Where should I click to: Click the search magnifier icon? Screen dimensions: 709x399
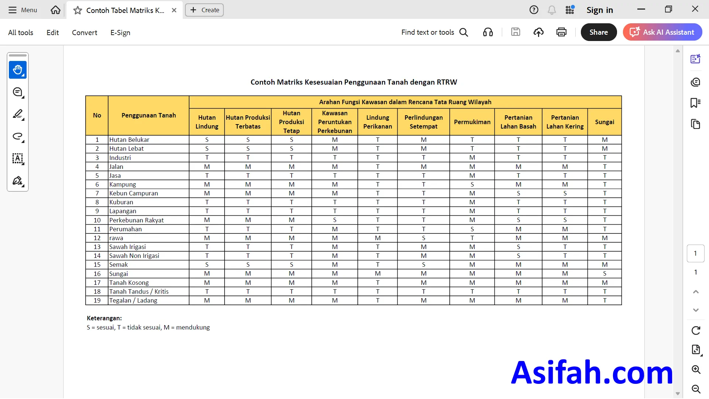tap(464, 33)
